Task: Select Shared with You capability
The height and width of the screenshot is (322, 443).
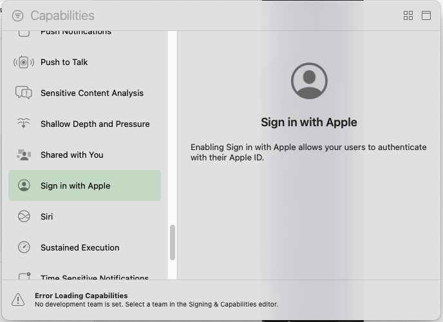Action: click(x=85, y=155)
